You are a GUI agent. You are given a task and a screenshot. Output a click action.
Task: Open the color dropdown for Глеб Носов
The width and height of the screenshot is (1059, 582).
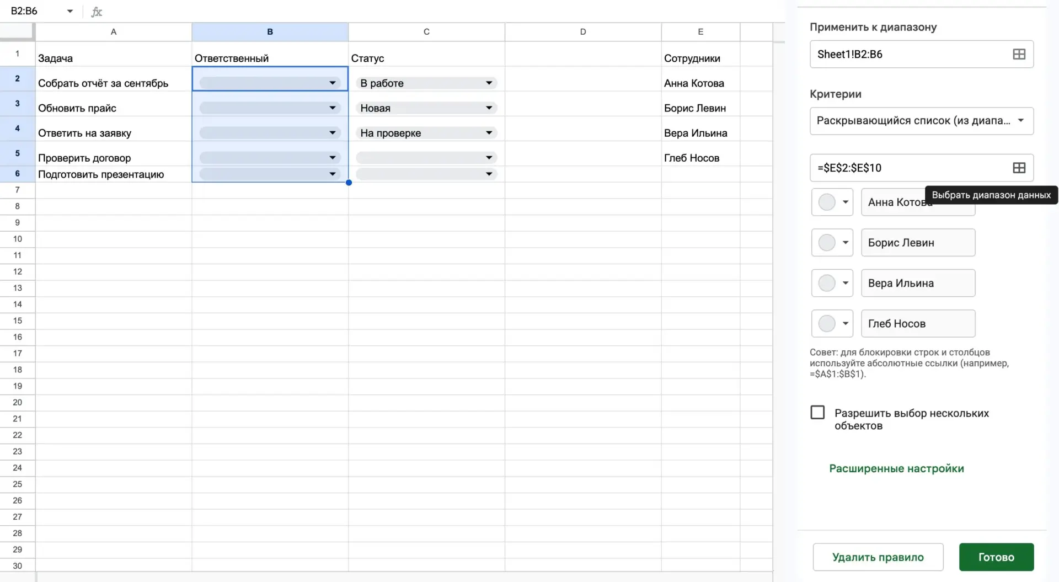832,323
